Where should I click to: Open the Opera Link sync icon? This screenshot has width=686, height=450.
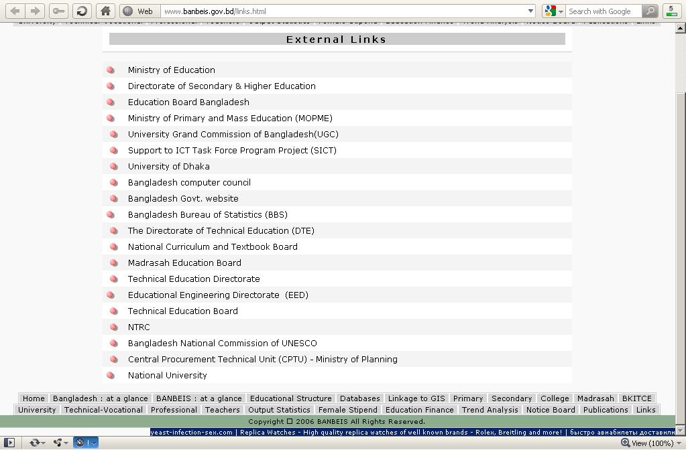click(x=37, y=443)
